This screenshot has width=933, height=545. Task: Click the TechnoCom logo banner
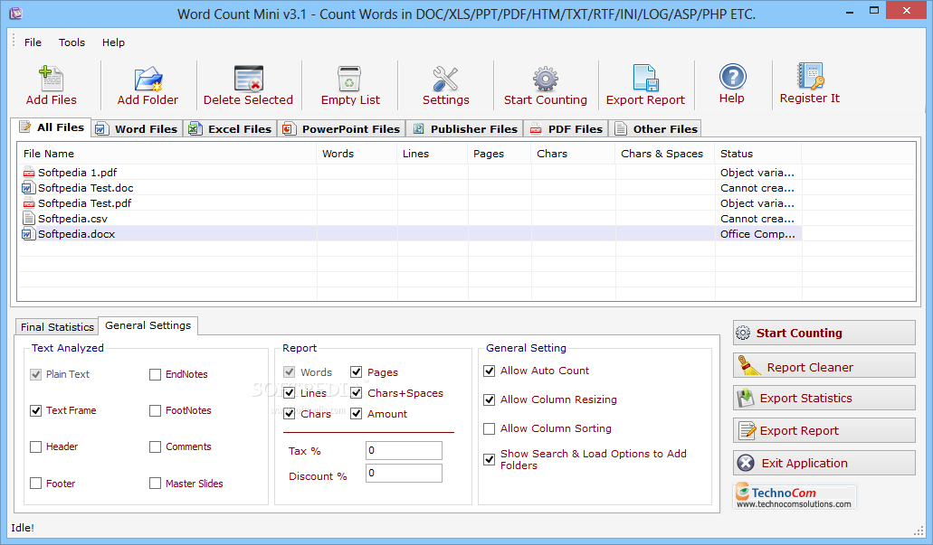click(795, 497)
